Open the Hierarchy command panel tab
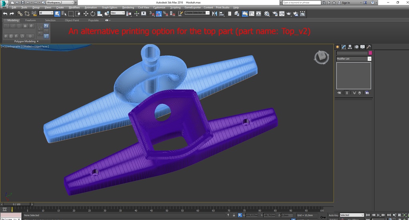The width and height of the screenshot is (409, 220). pyautogui.click(x=350, y=47)
